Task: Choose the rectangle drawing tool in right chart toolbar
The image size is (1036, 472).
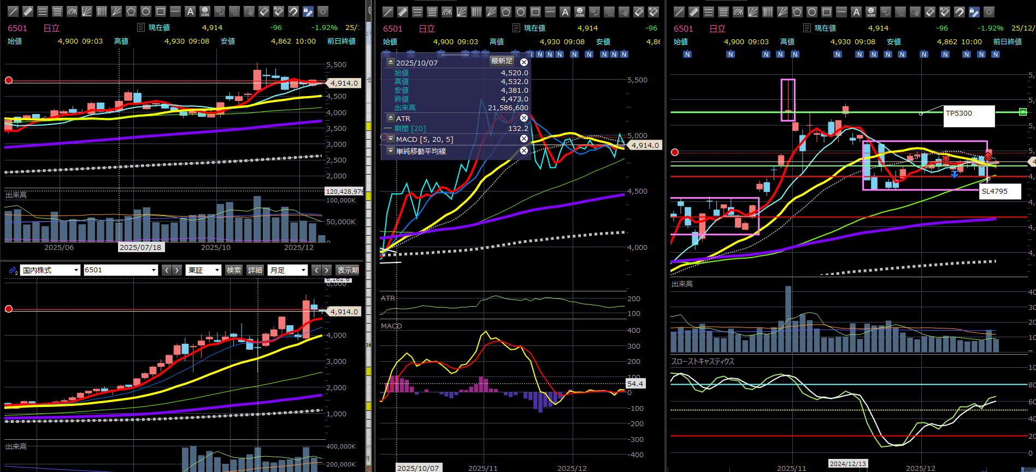Action: coord(827,11)
